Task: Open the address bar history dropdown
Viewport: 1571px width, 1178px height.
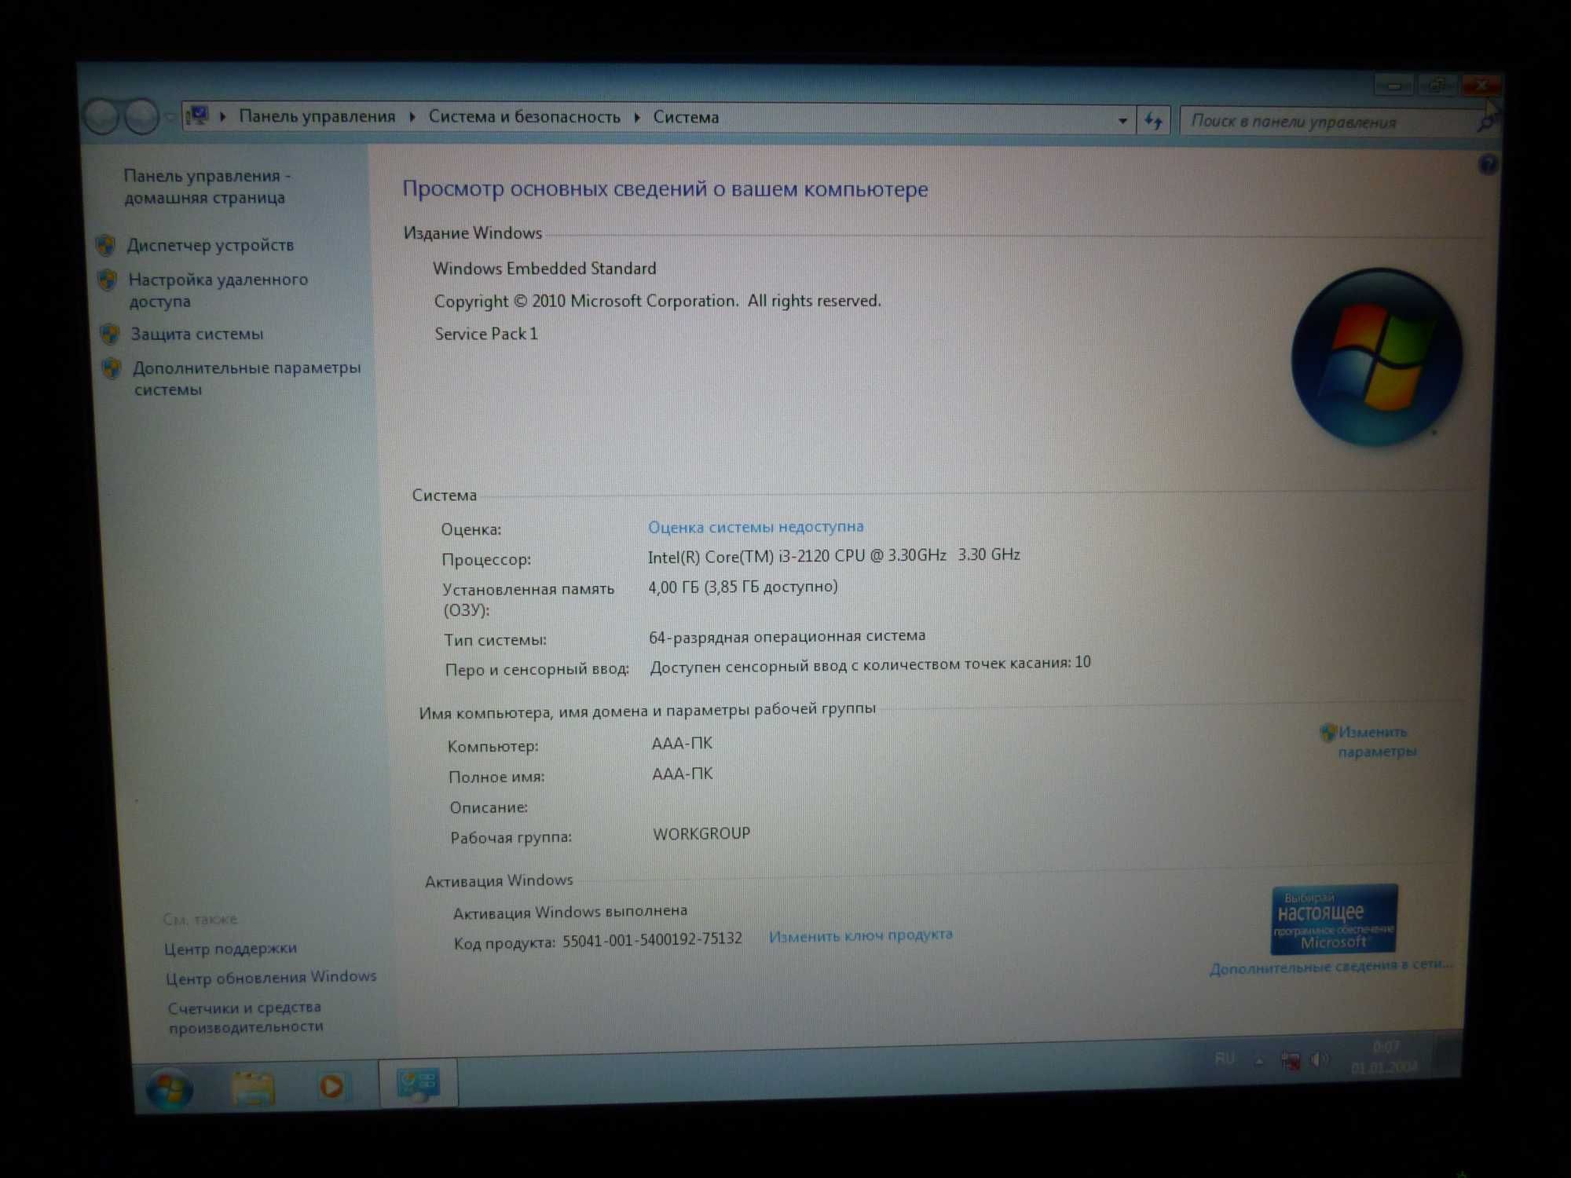Action: point(1122,120)
